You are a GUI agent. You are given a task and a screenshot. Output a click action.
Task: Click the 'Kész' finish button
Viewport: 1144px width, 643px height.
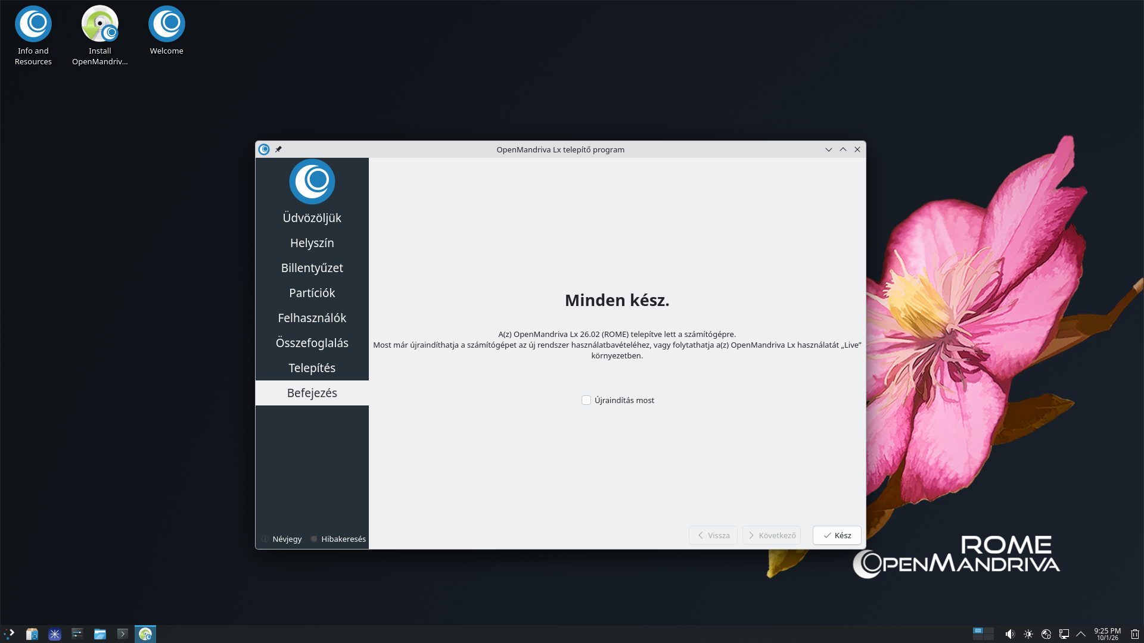pyautogui.click(x=837, y=535)
